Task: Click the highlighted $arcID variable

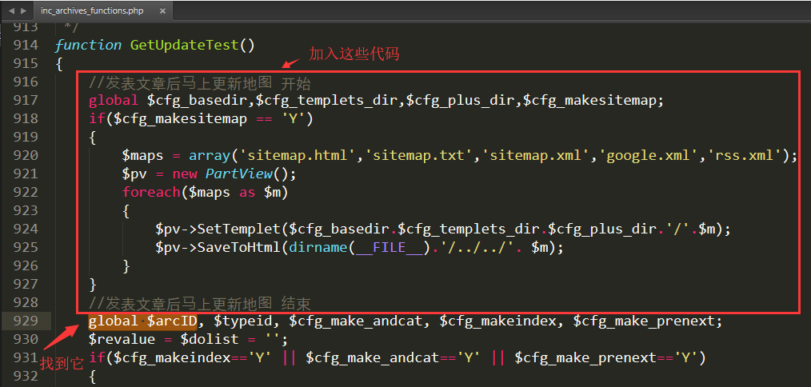Action: click(x=172, y=321)
